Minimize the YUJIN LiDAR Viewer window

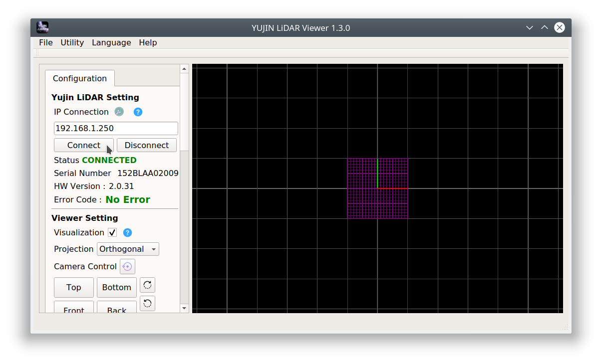530,27
